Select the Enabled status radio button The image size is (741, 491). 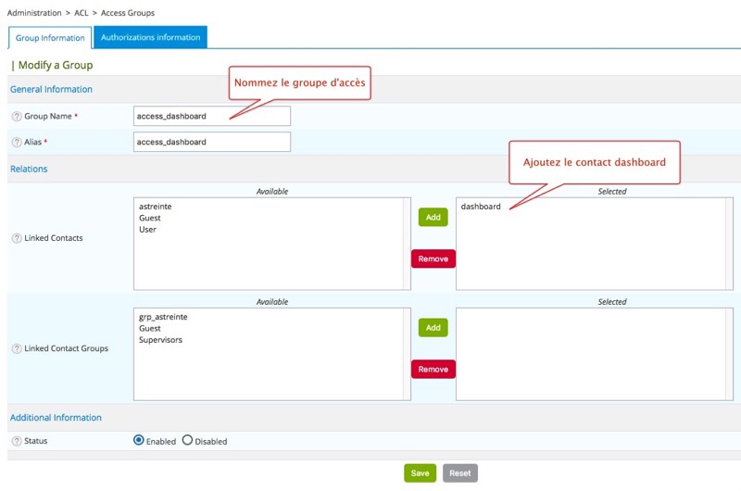(x=139, y=441)
